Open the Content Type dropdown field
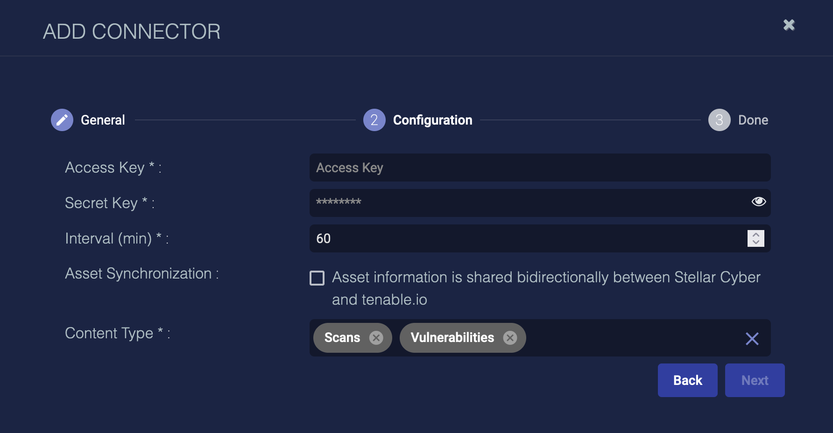The image size is (833, 433). [630, 338]
